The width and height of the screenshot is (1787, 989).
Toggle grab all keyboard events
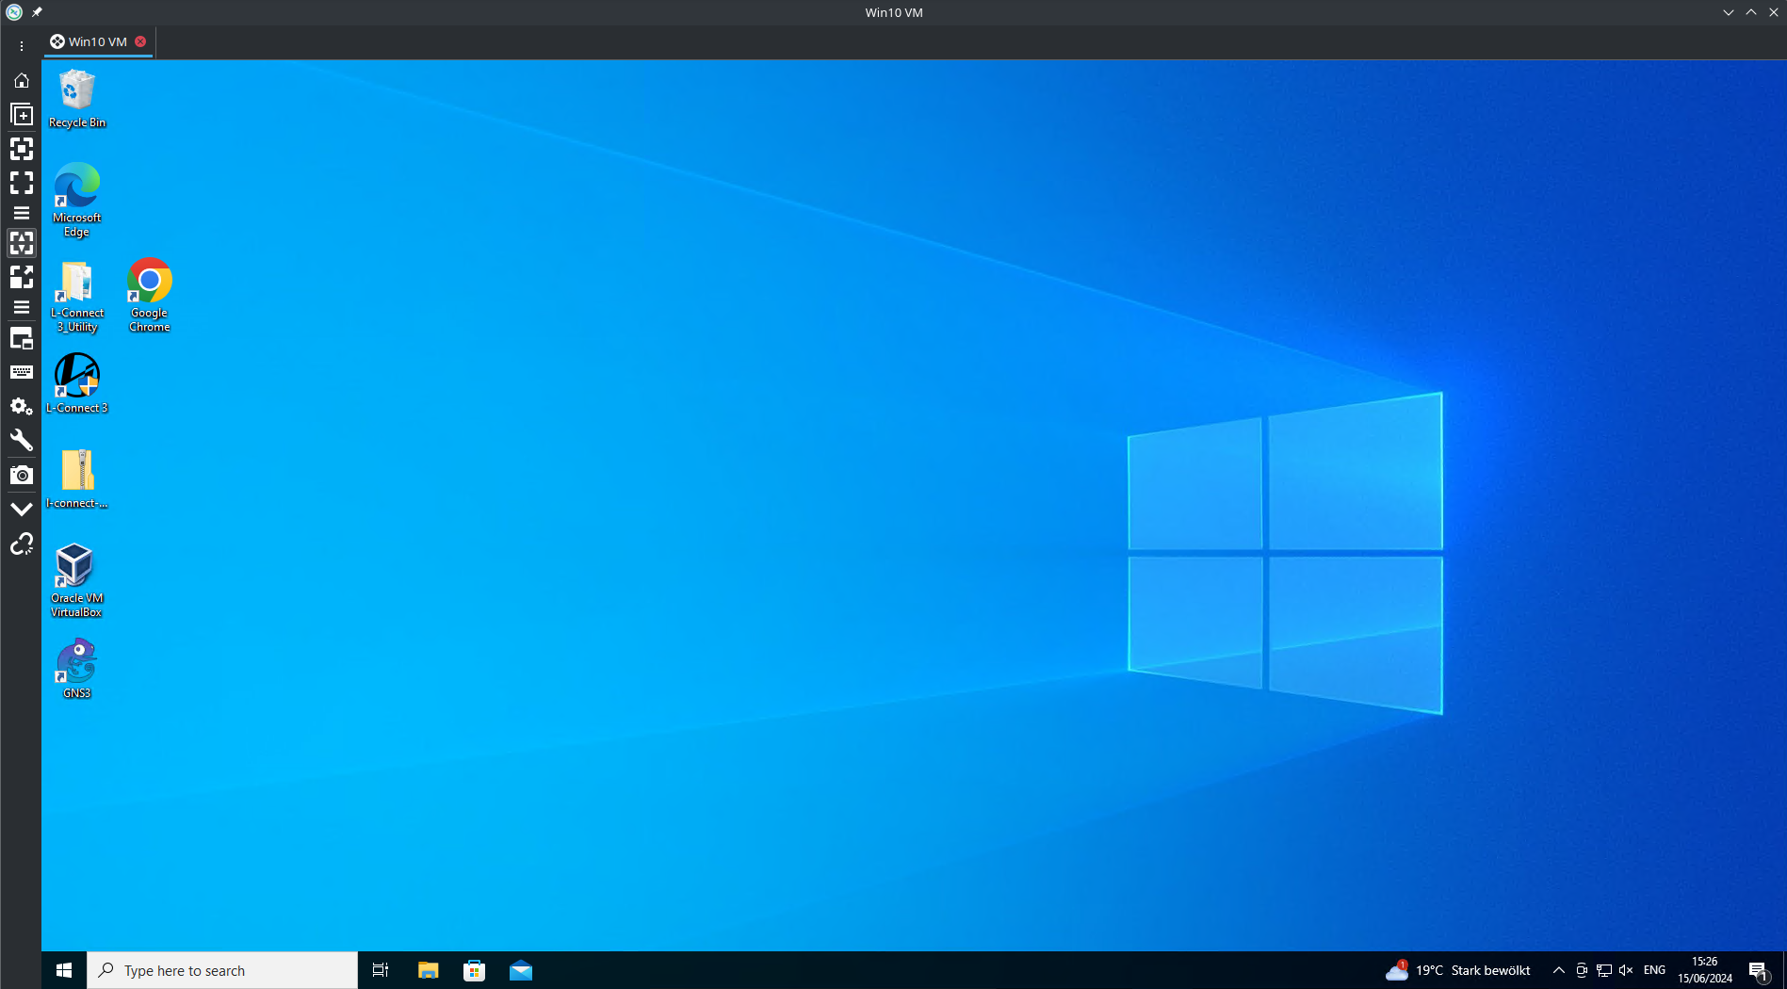pyautogui.click(x=21, y=372)
